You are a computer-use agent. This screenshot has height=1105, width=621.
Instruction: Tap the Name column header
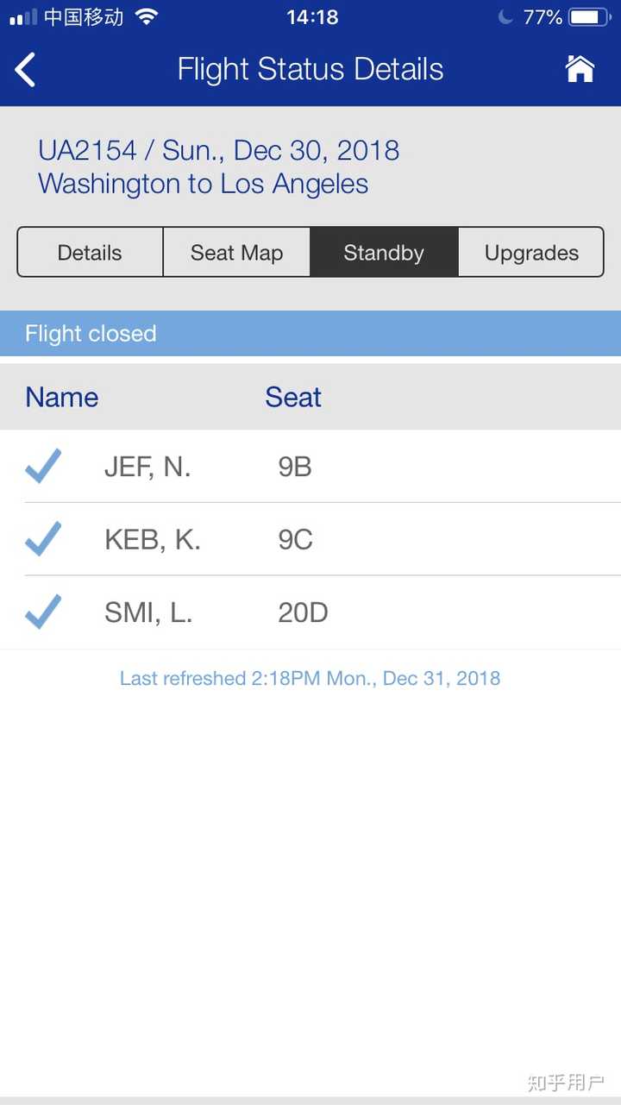click(62, 397)
